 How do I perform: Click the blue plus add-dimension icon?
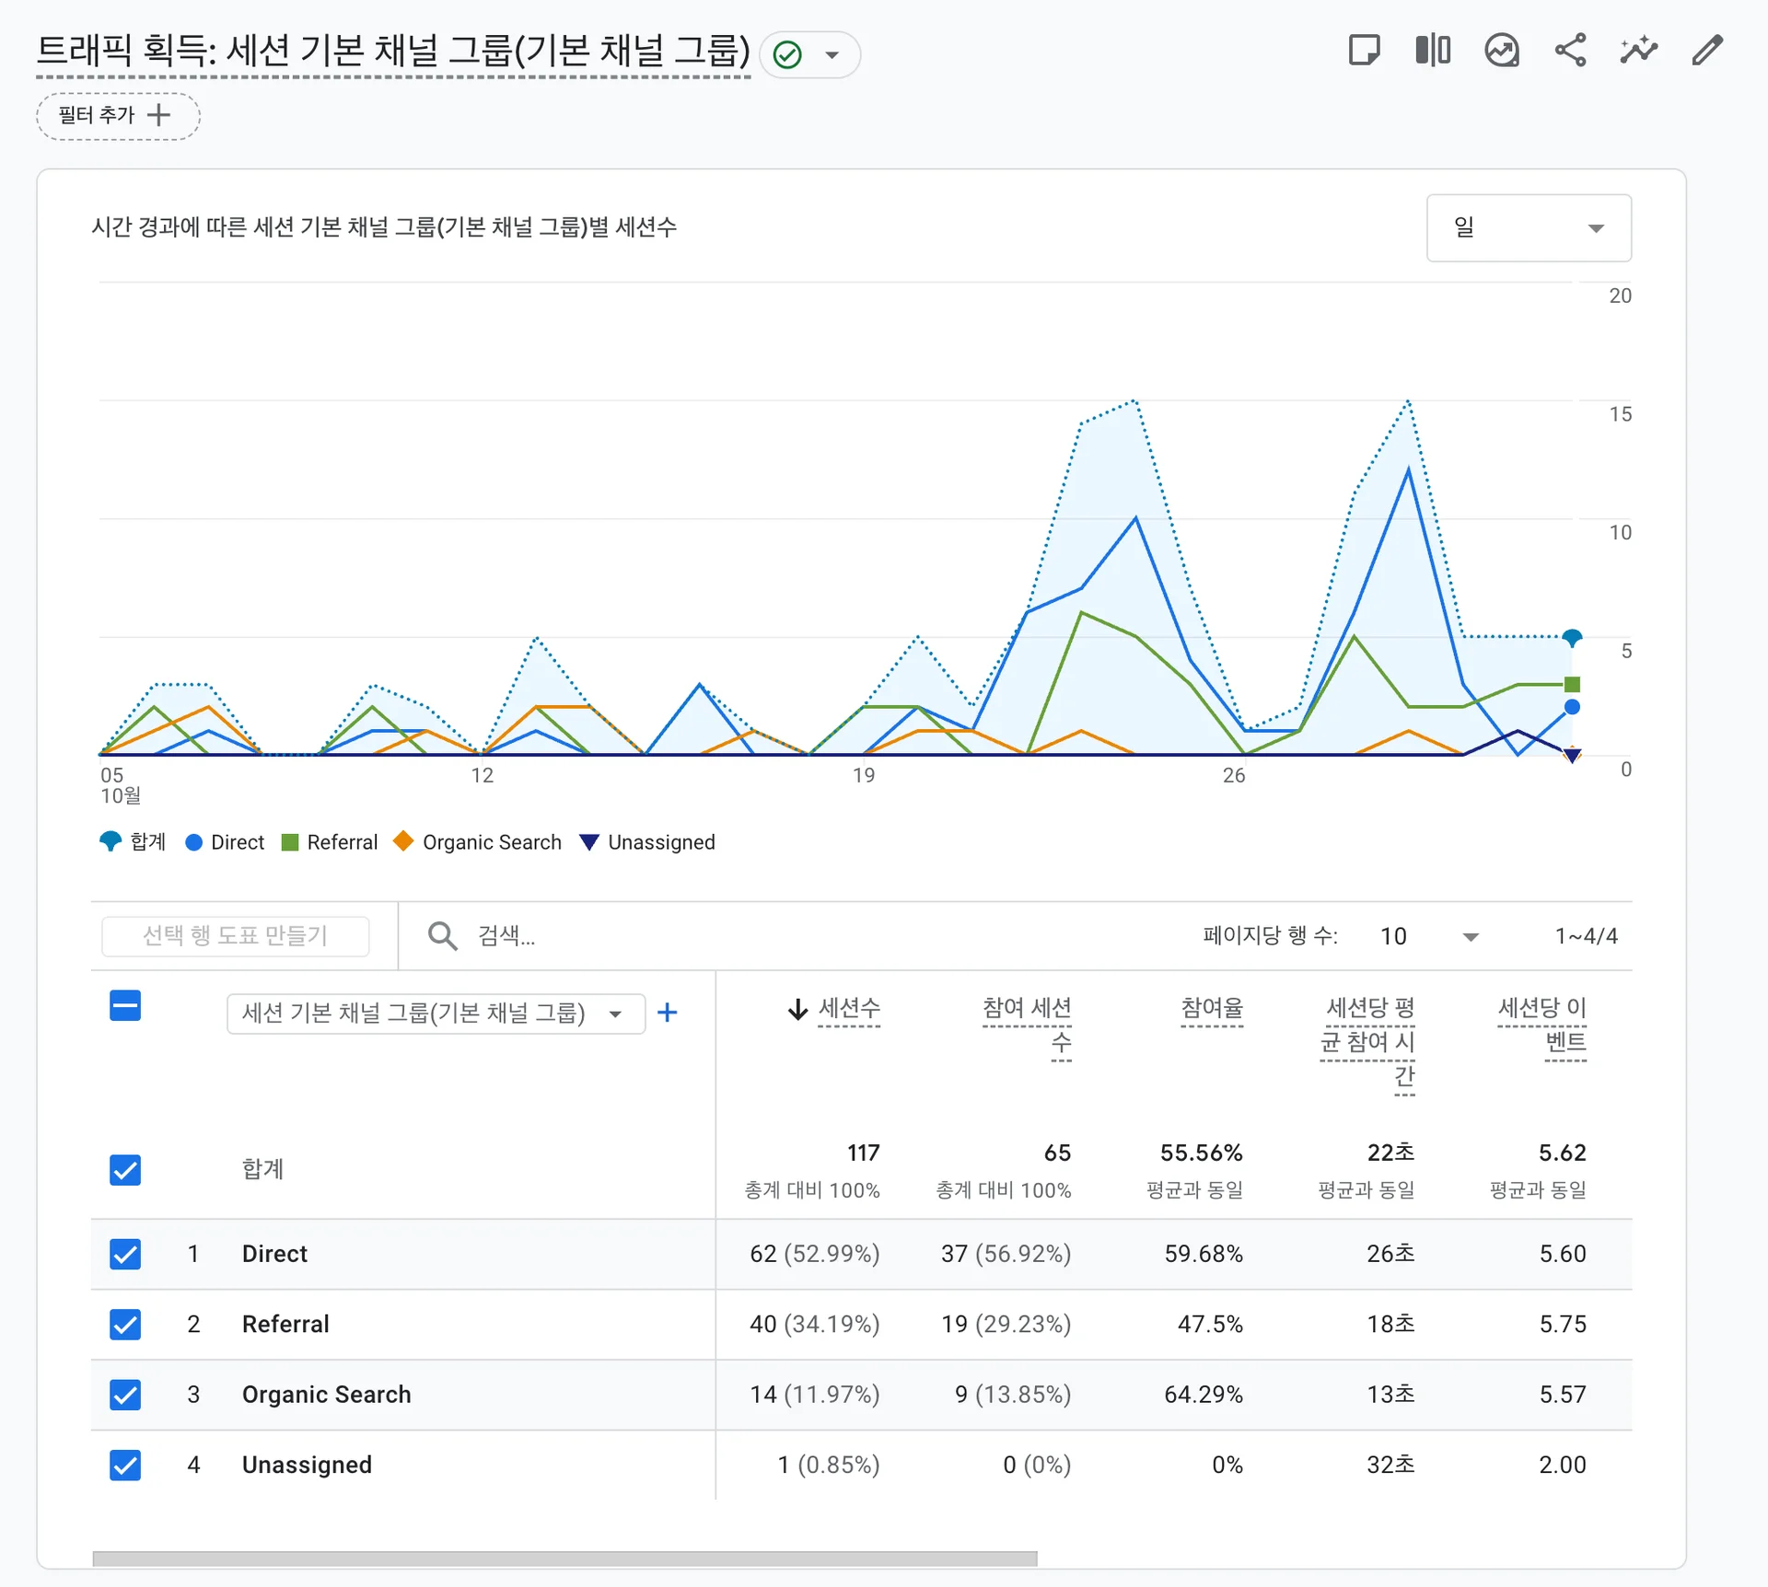tap(668, 1014)
